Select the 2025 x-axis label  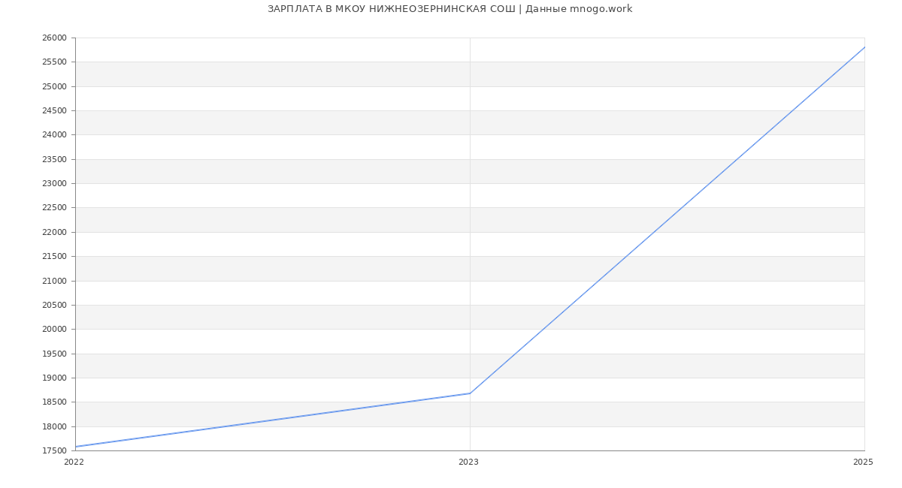point(863,462)
